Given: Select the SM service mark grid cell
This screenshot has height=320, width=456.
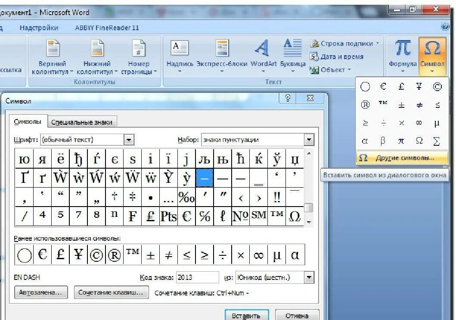Looking at the screenshot, I should coord(258,216).
